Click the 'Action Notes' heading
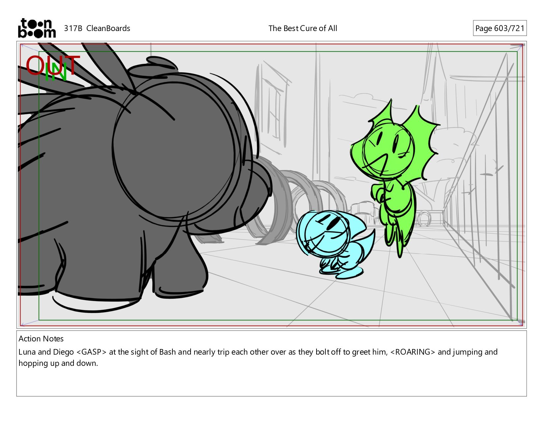Image resolution: width=544 pixels, height=421 pixels. (x=41, y=338)
